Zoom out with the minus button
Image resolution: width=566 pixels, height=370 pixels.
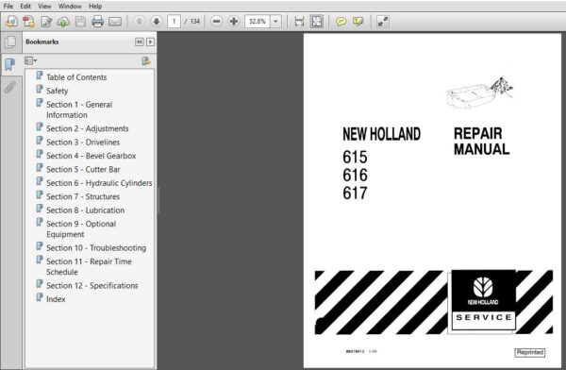pyautogui.click(x=216, y=22)
